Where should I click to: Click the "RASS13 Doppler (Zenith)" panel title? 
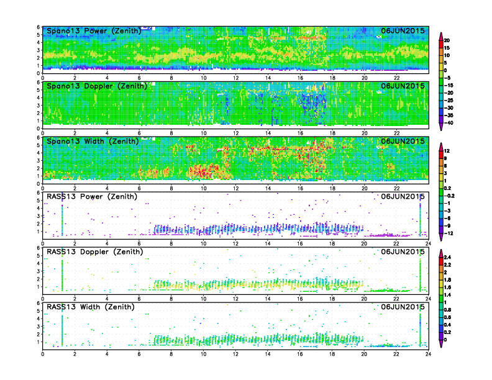pos(95,251)
